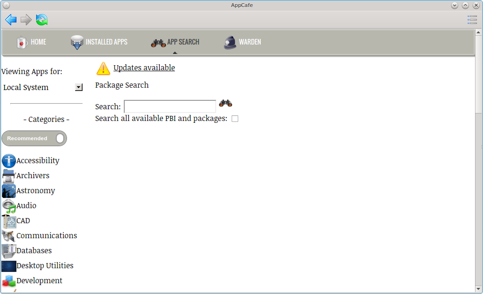The width and height of the screenshot is (483, 294).
Task: Enable search all available PBI and packages
Action: coord(235,119)
